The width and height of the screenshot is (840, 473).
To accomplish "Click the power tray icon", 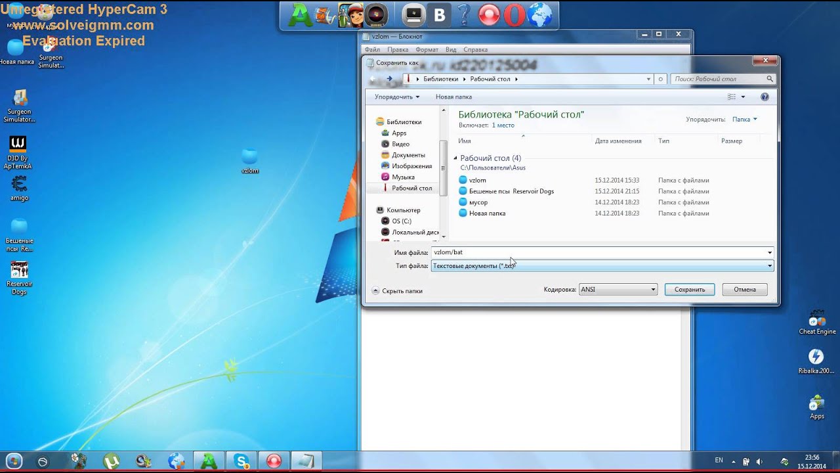I will [x=746, y=461].
